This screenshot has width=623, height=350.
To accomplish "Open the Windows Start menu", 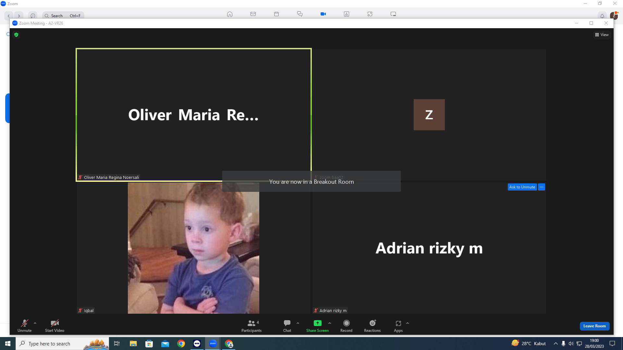I will (8, 344).
